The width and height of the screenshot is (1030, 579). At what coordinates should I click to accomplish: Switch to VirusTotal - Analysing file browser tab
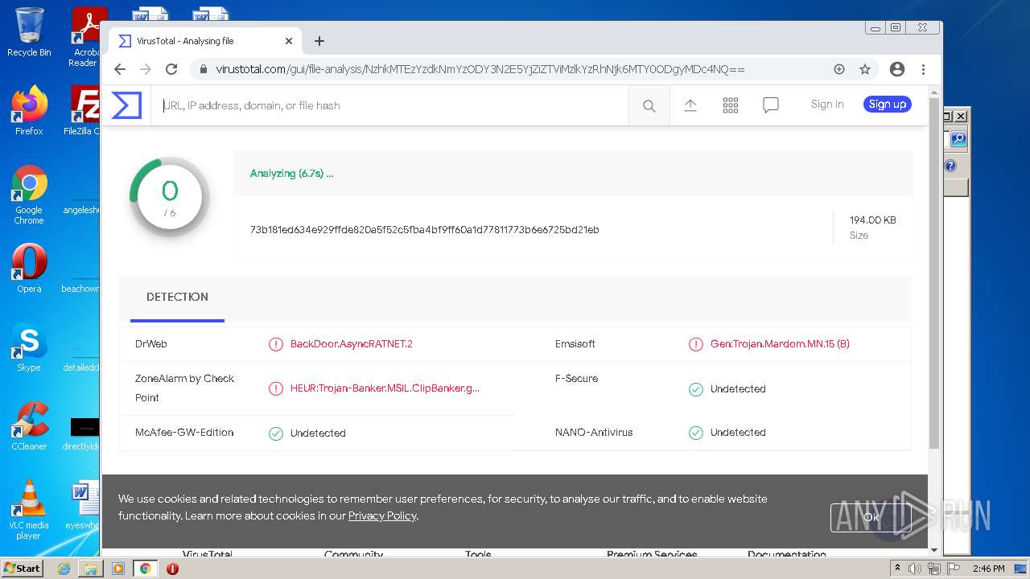pyautogui.click(x=205, y=41)
